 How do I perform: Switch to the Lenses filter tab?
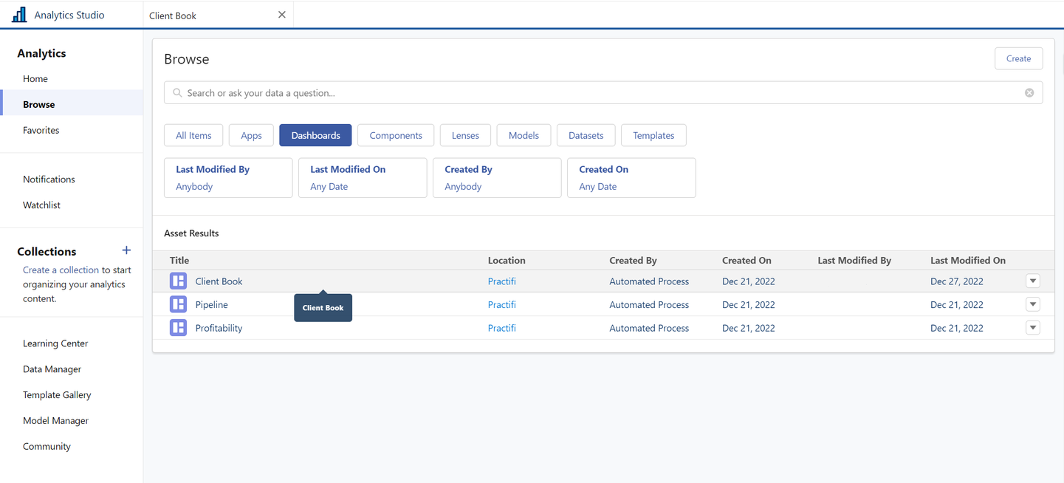pos(465,135)
